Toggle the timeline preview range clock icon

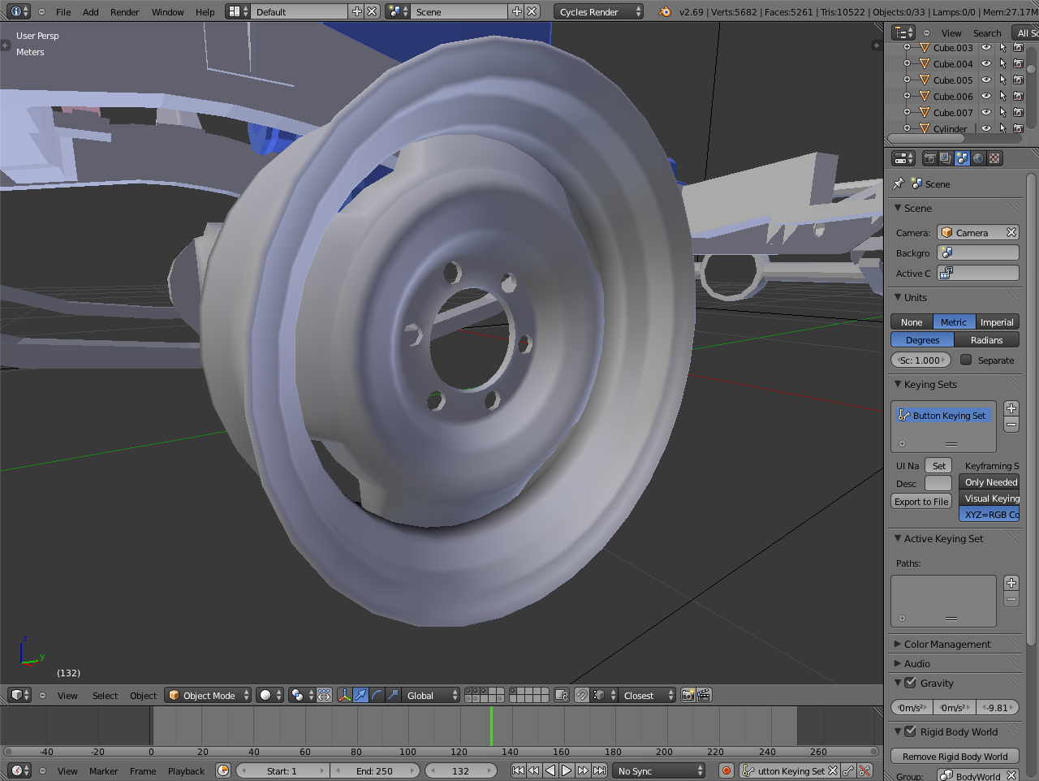click(223, 770)
